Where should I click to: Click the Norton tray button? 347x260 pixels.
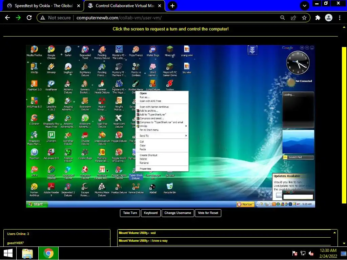(245, 204)
